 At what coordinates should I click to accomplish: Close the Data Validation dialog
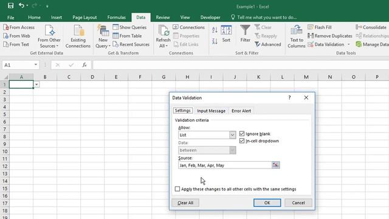pyautogui.click(x=306, y=97)
